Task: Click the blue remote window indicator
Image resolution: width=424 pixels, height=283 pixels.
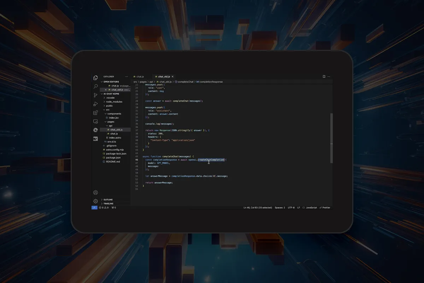Action: tap(94, 208)
